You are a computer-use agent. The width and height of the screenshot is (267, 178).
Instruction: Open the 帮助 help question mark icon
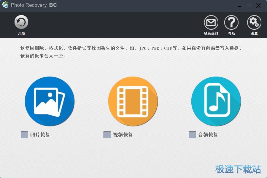231,23
